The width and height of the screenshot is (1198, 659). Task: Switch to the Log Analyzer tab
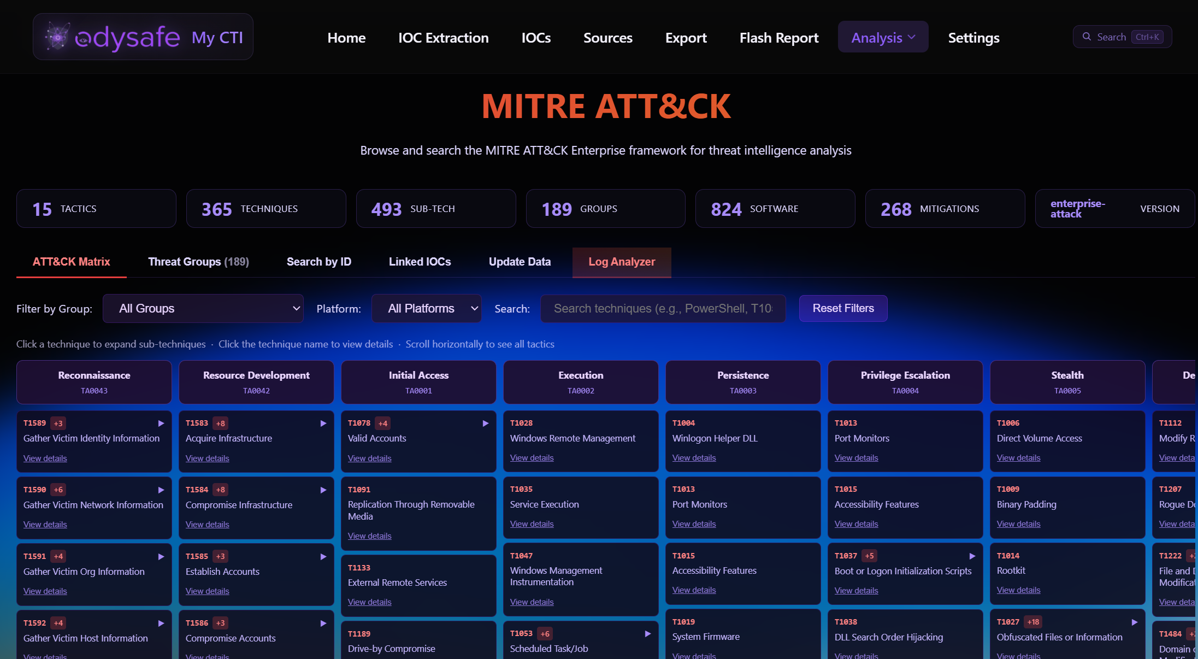pos(622,262)
